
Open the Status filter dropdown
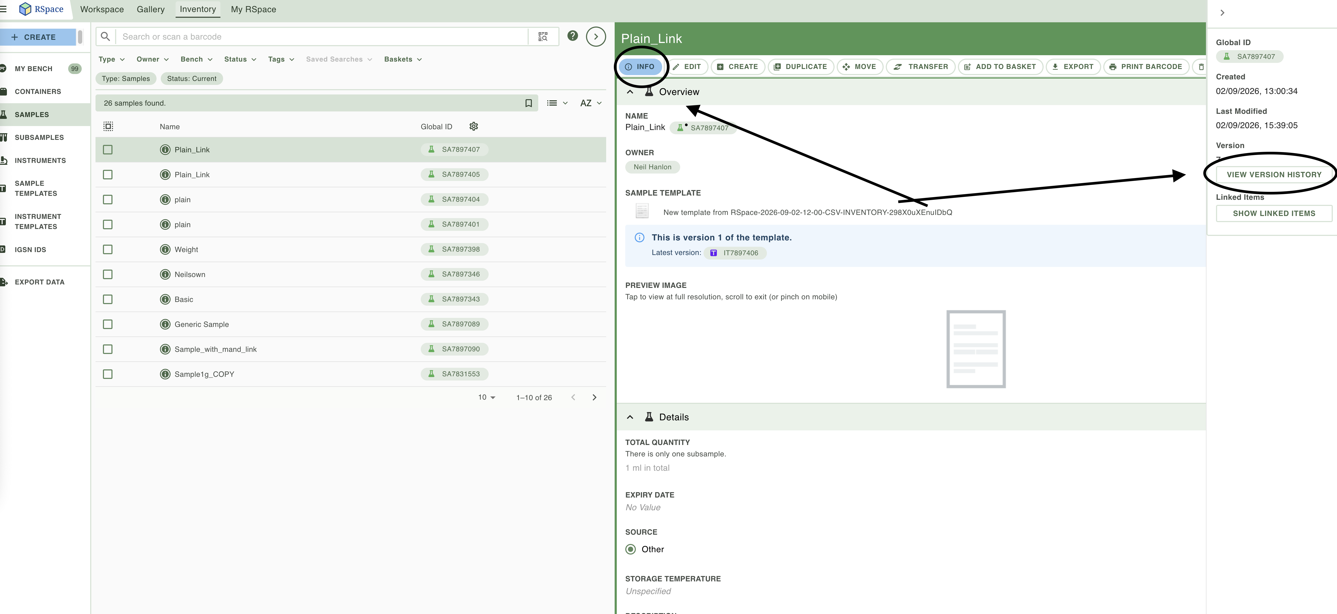240,59
